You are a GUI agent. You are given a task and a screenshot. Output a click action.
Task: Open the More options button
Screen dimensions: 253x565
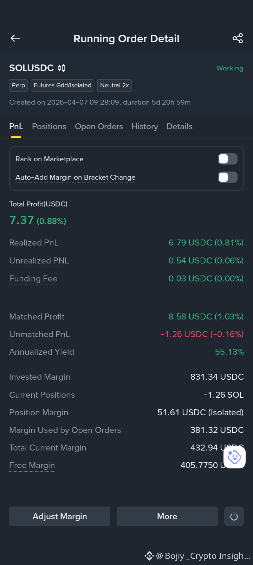coord(167,516)
